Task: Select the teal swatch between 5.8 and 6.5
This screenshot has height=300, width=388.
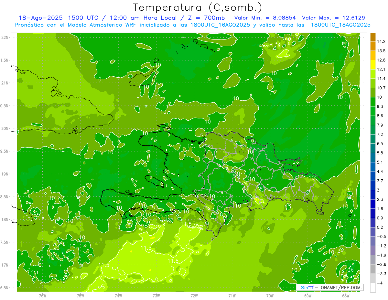Action: point(373,148)
